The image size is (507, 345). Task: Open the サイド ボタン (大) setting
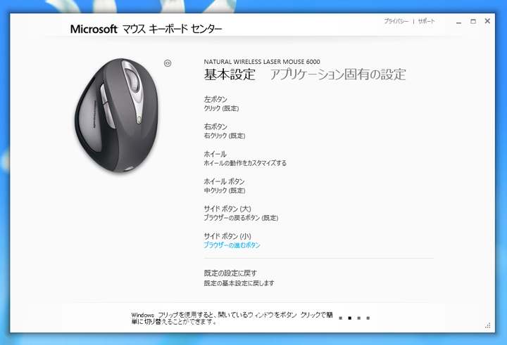pyautogui.click(x=227, y=209)
